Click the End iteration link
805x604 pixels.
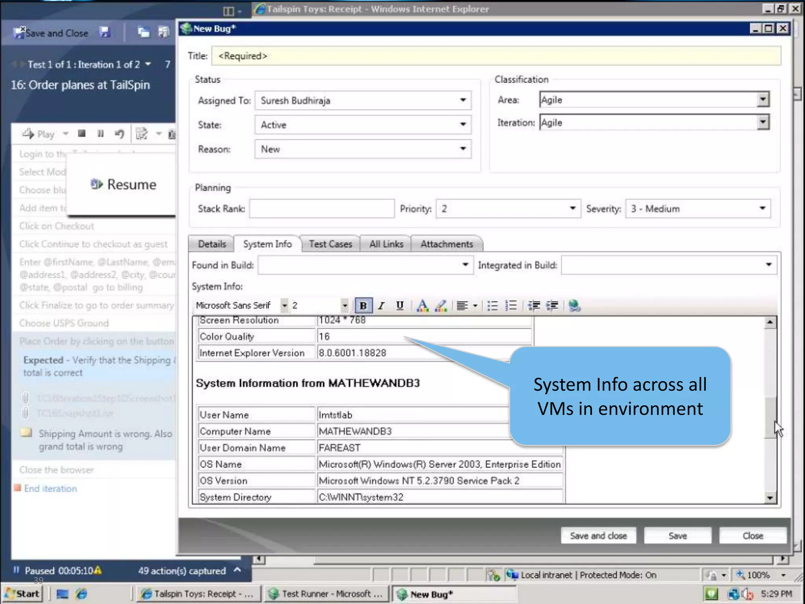pos(50,488)
